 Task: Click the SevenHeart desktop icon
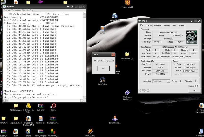[x=115, y=118]
